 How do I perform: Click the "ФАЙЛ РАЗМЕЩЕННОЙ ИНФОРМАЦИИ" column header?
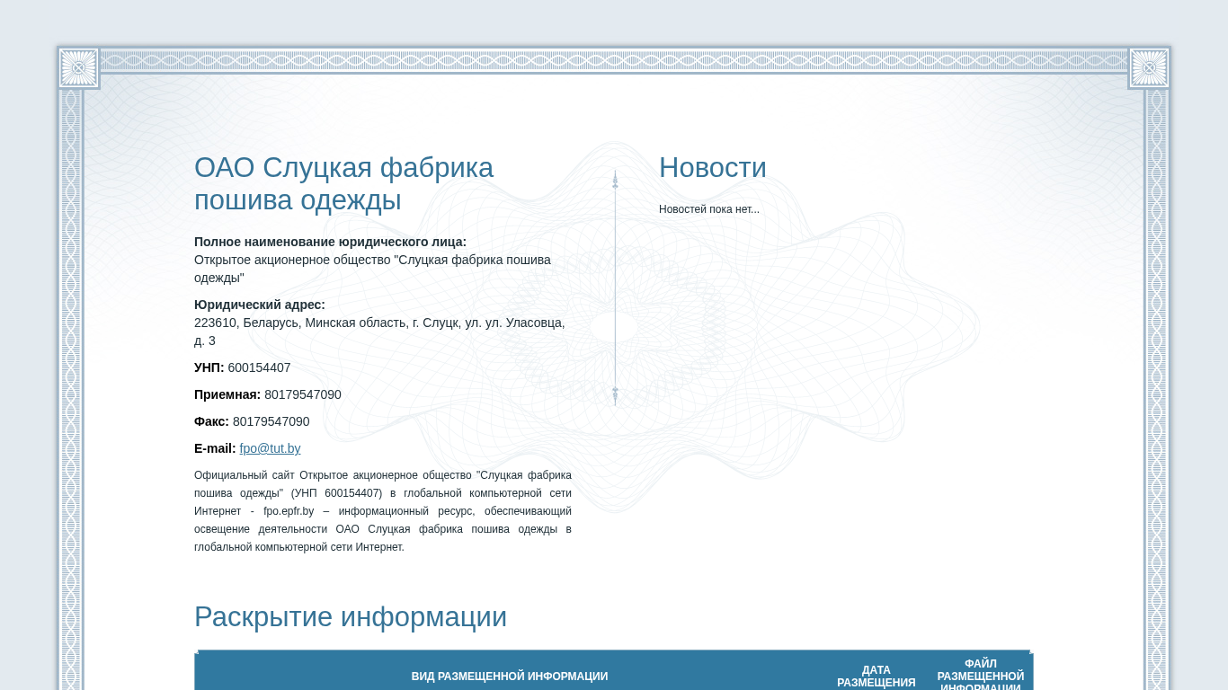[x=981, y=676]
